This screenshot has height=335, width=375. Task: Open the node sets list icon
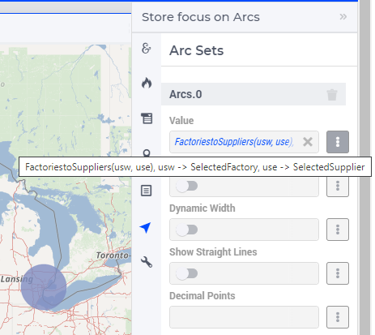[147, 118]
